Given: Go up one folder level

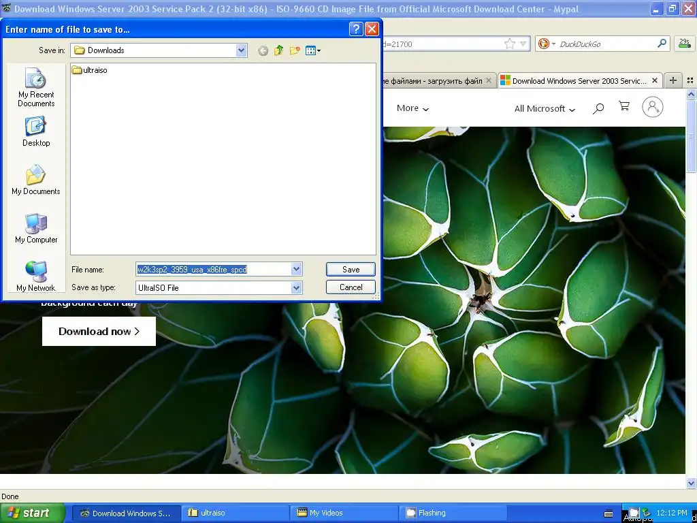Looking at the screenshot, I should [x=278, y=50].
